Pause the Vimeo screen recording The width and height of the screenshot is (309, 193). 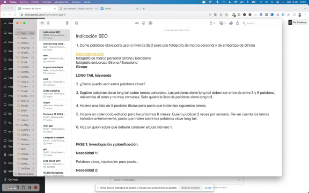click(x=30, y=188)
